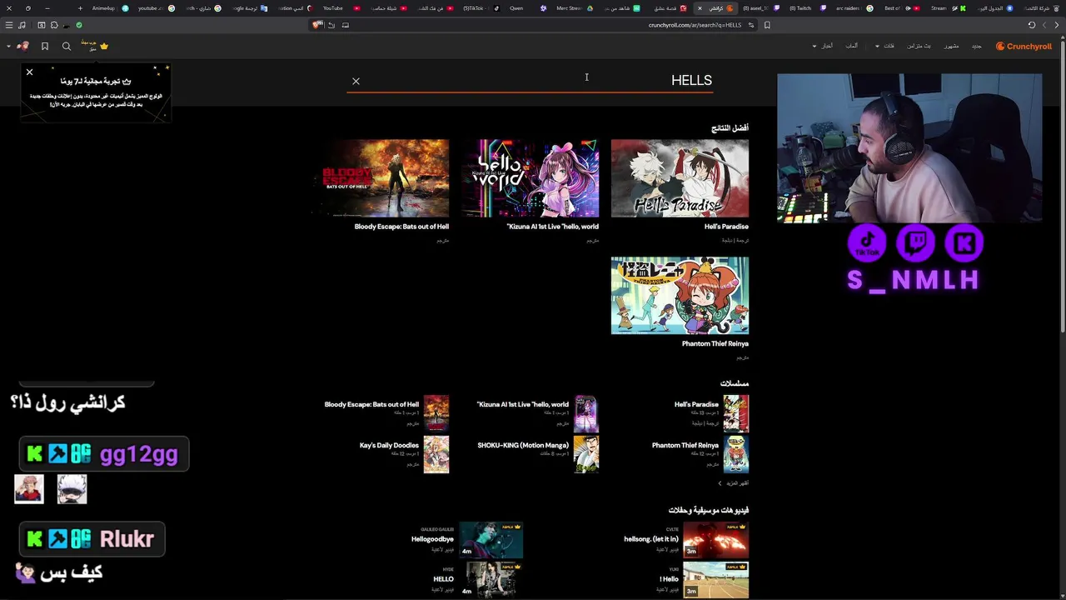Open Kay's Daily Doodles series
Screen dimensions: 1066x600
click(404, 454)
